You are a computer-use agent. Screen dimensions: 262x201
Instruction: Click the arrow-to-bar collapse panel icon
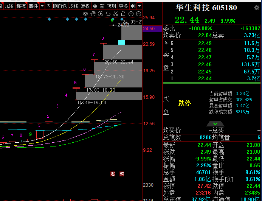[133, 6]
